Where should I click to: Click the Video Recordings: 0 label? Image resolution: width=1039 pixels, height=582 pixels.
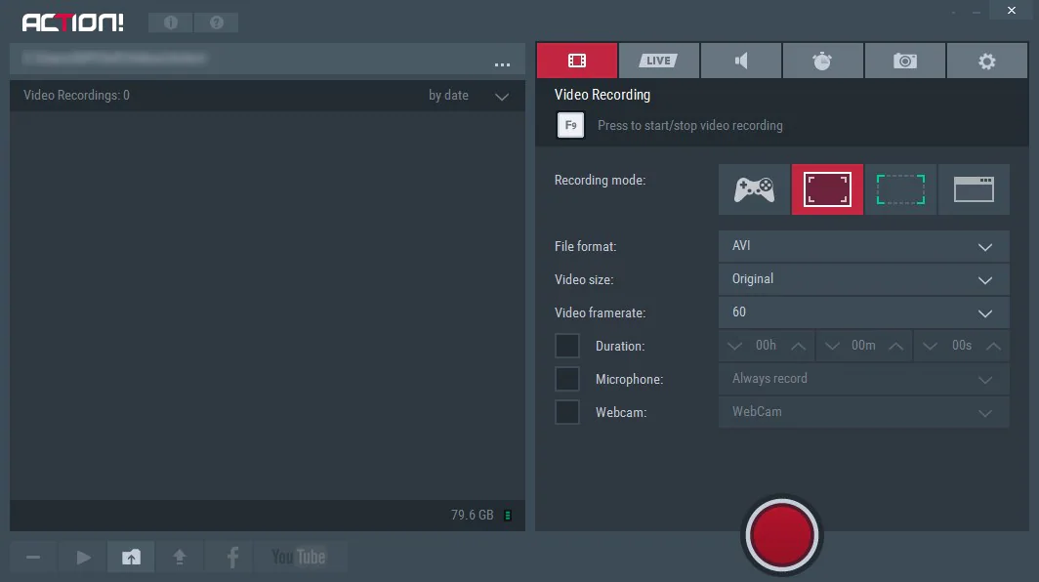tap(77, 96)
